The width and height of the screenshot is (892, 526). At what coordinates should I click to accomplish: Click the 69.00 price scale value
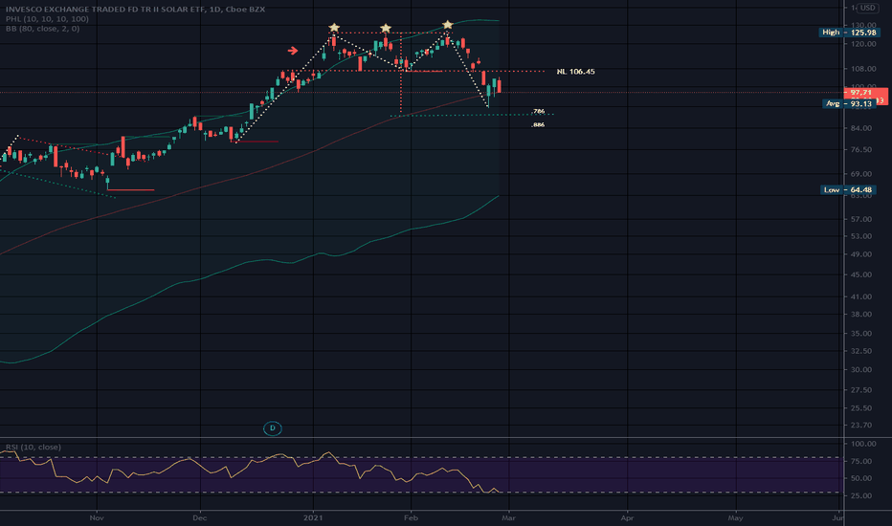pos(863,174)
